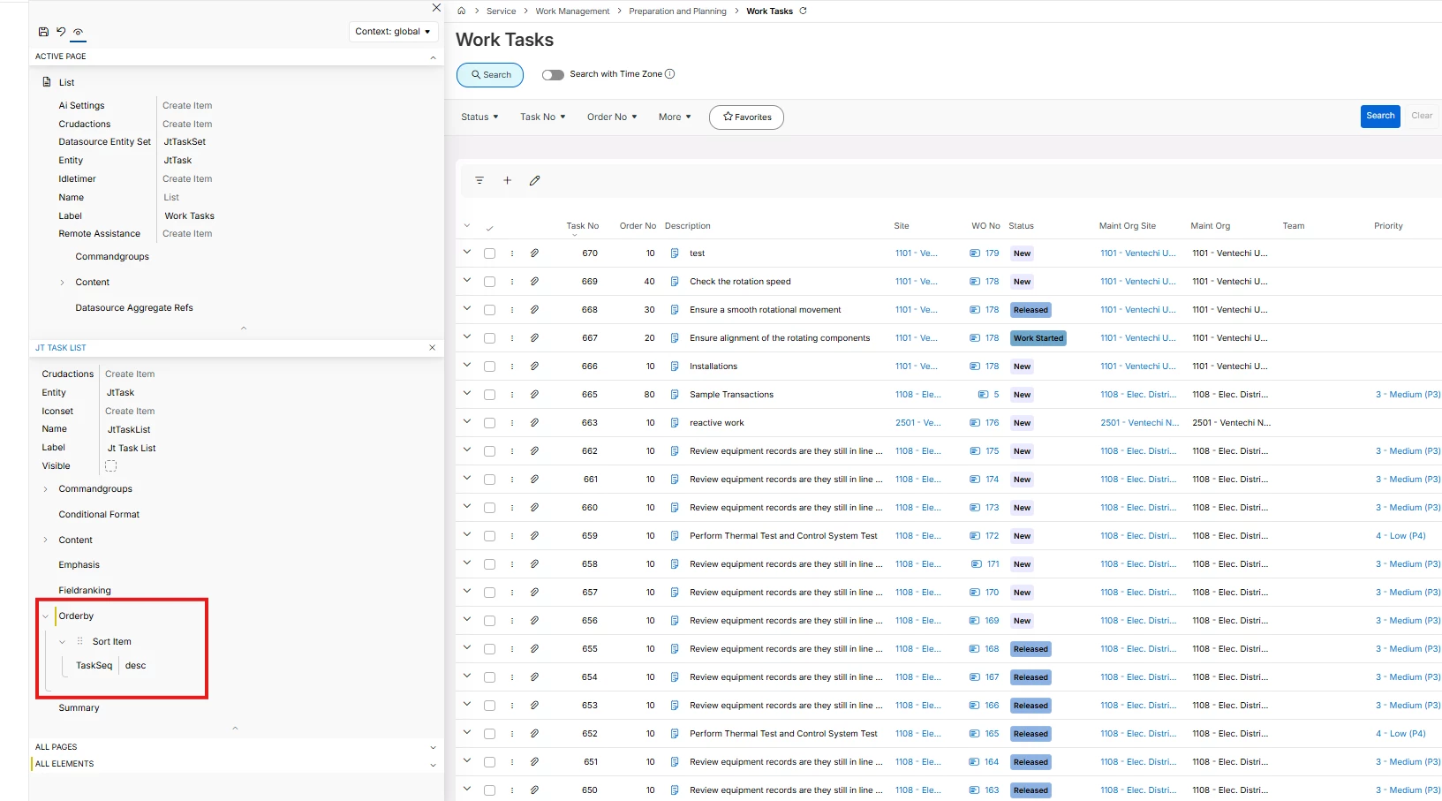The image size is (1442, 801).
Task: Go to home via breadcrumb house icon
Action: 461,11
